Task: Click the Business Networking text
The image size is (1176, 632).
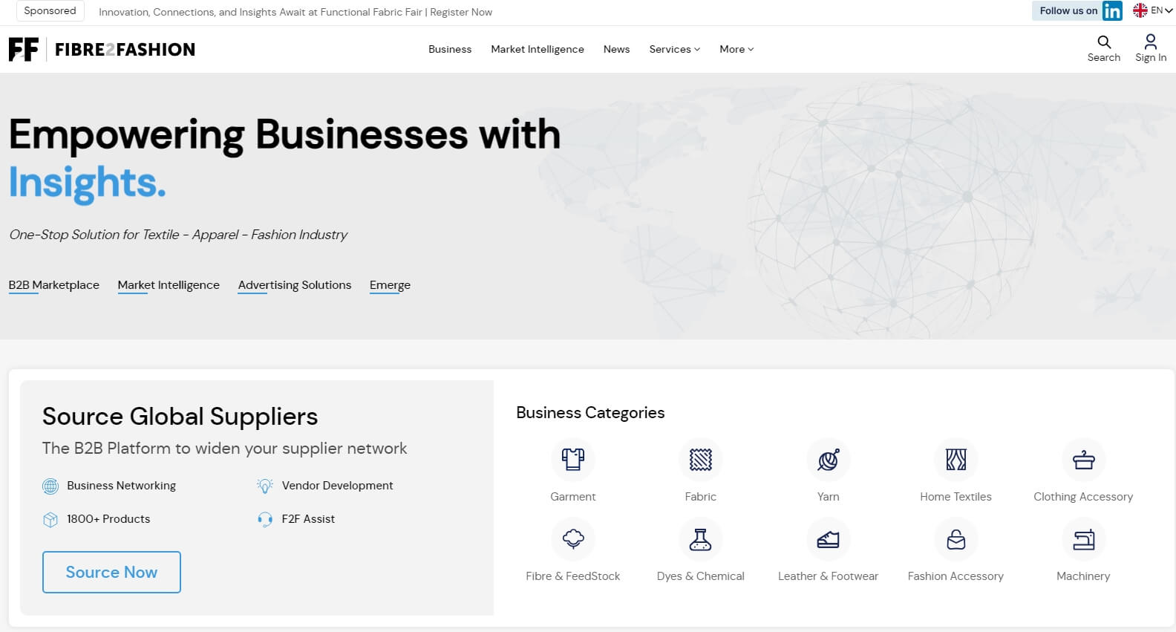Action: coord(121,486)
